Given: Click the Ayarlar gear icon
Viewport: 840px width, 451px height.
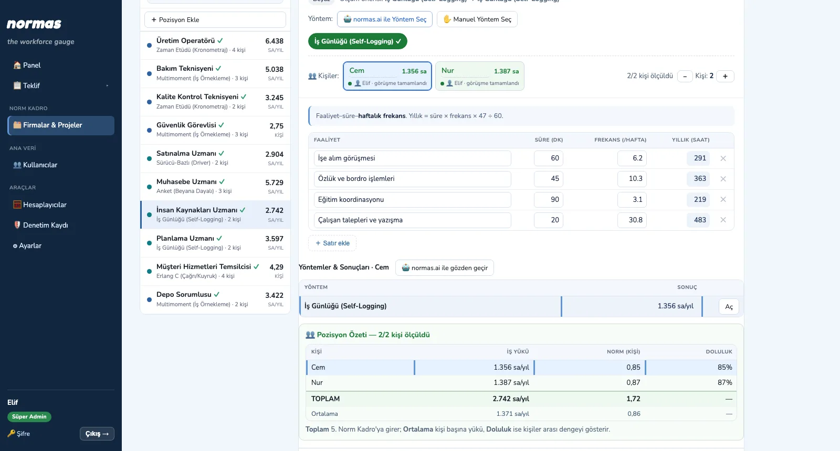Looking at the screenshot, I should 15,245.
